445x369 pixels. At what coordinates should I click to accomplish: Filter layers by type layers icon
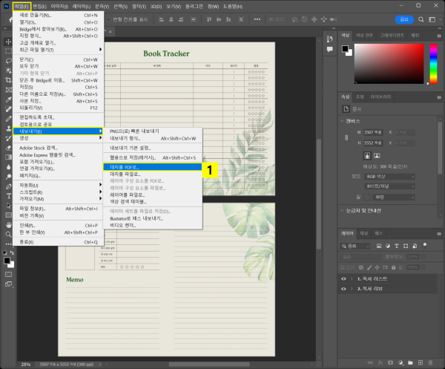point(397,246)
